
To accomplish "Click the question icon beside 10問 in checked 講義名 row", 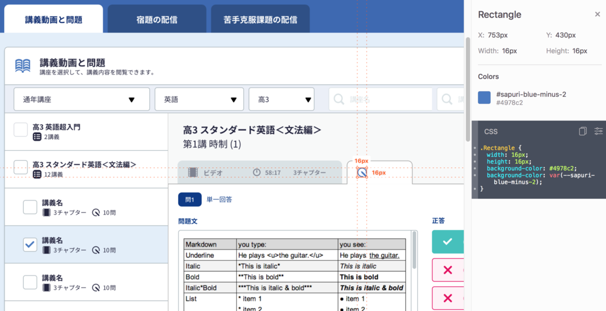I will (x=96, y=250).
